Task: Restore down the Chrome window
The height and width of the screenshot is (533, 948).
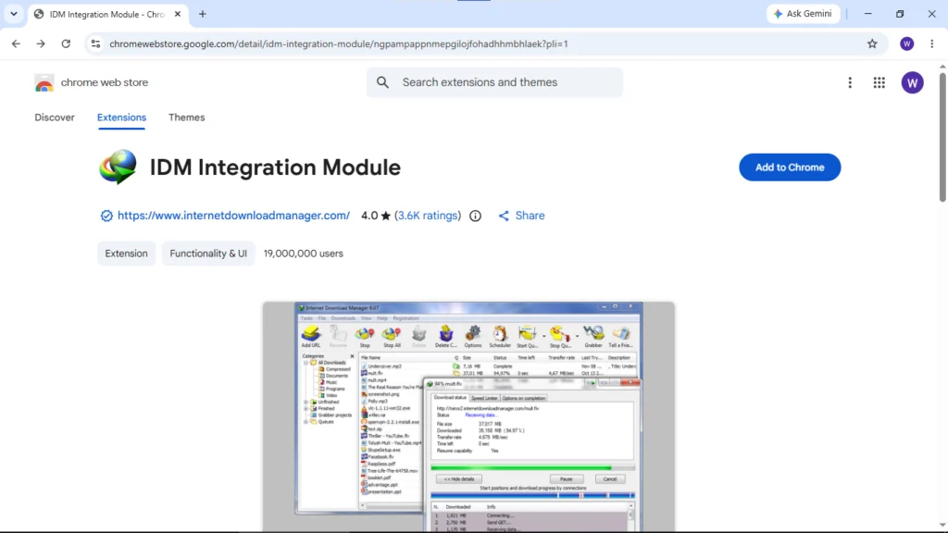Action: pyautogui.click(x=900, y=14)
